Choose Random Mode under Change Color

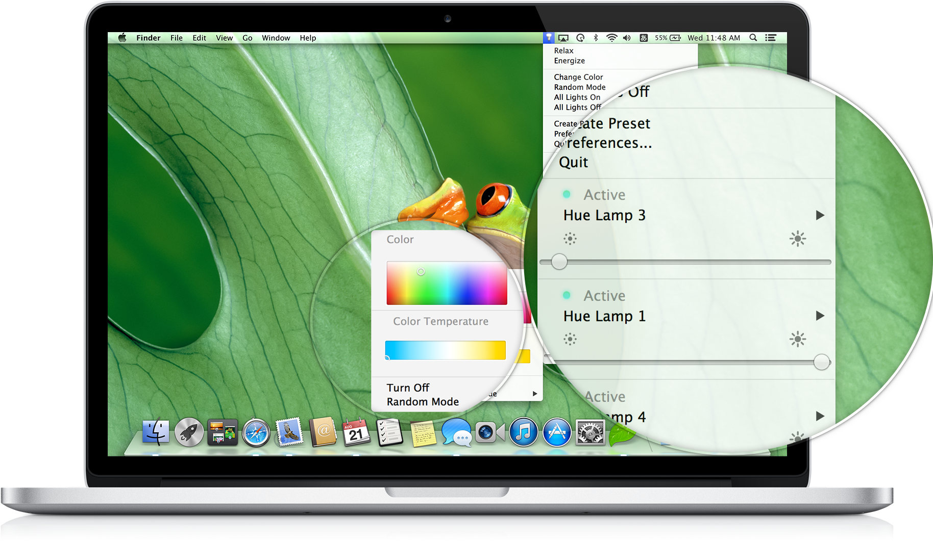coord(580,87)
